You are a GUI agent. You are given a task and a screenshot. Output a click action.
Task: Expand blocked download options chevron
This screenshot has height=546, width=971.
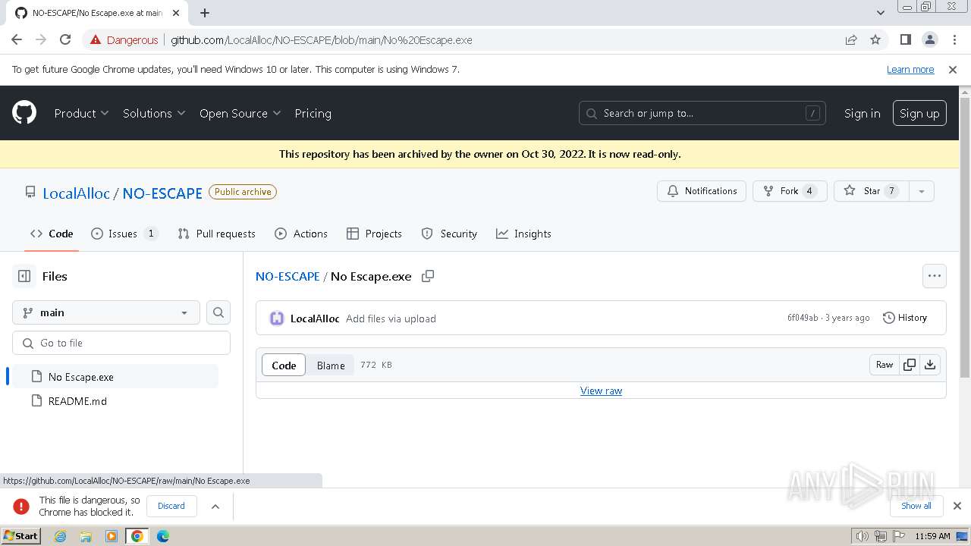(x=215, y=506)
